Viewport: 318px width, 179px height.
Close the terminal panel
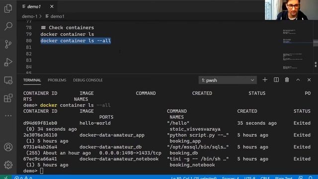309,80
